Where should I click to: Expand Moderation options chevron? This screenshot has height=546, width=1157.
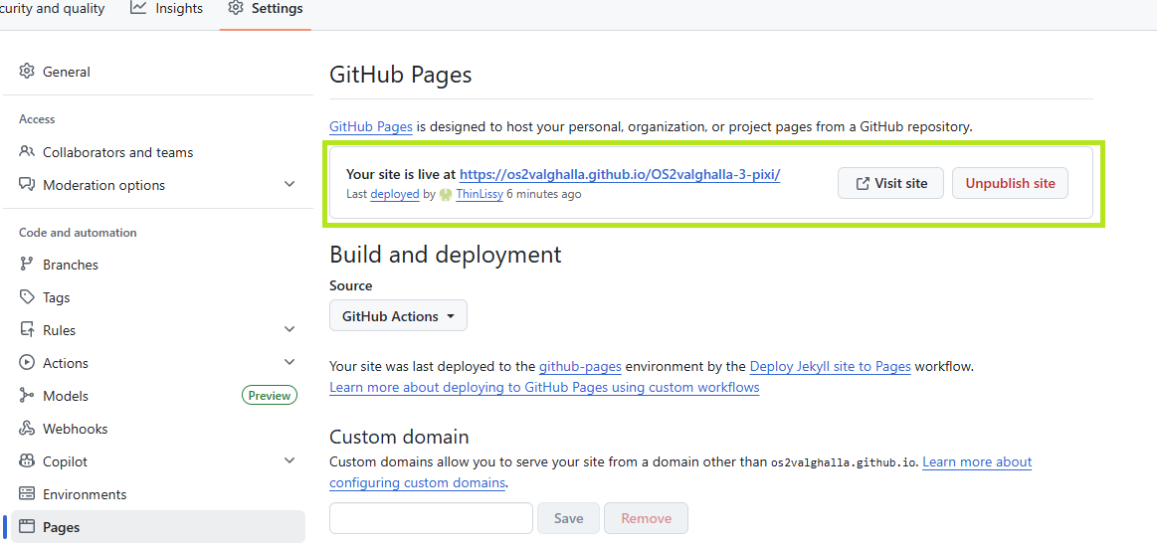[x=289, y=184]
